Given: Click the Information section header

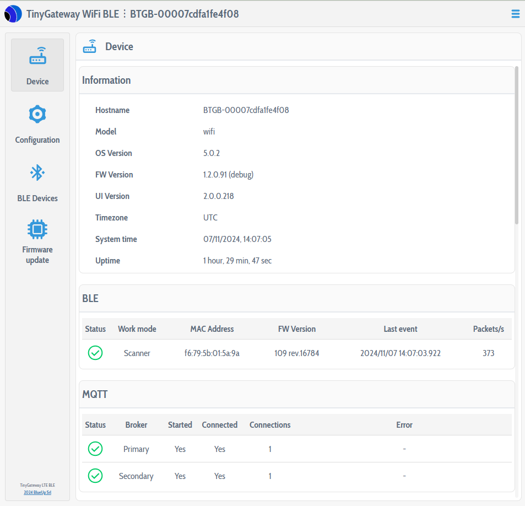Looking at the screenshot, I should [x=106, y=80].
